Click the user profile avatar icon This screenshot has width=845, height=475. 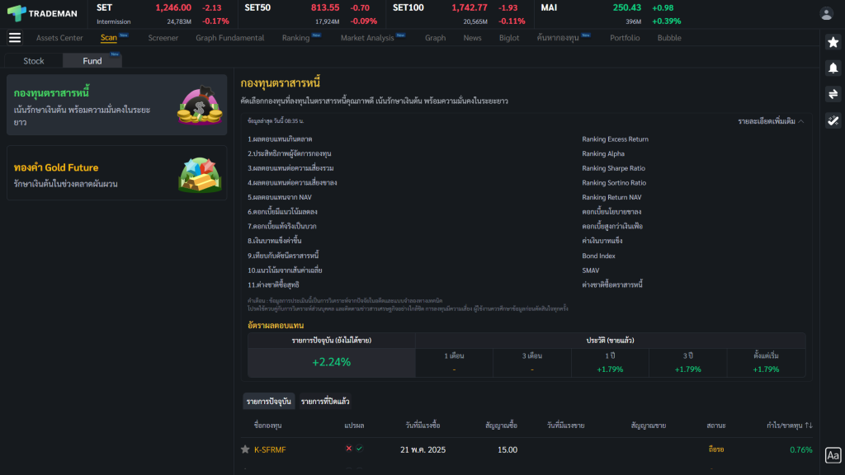(x=826, y=13)
